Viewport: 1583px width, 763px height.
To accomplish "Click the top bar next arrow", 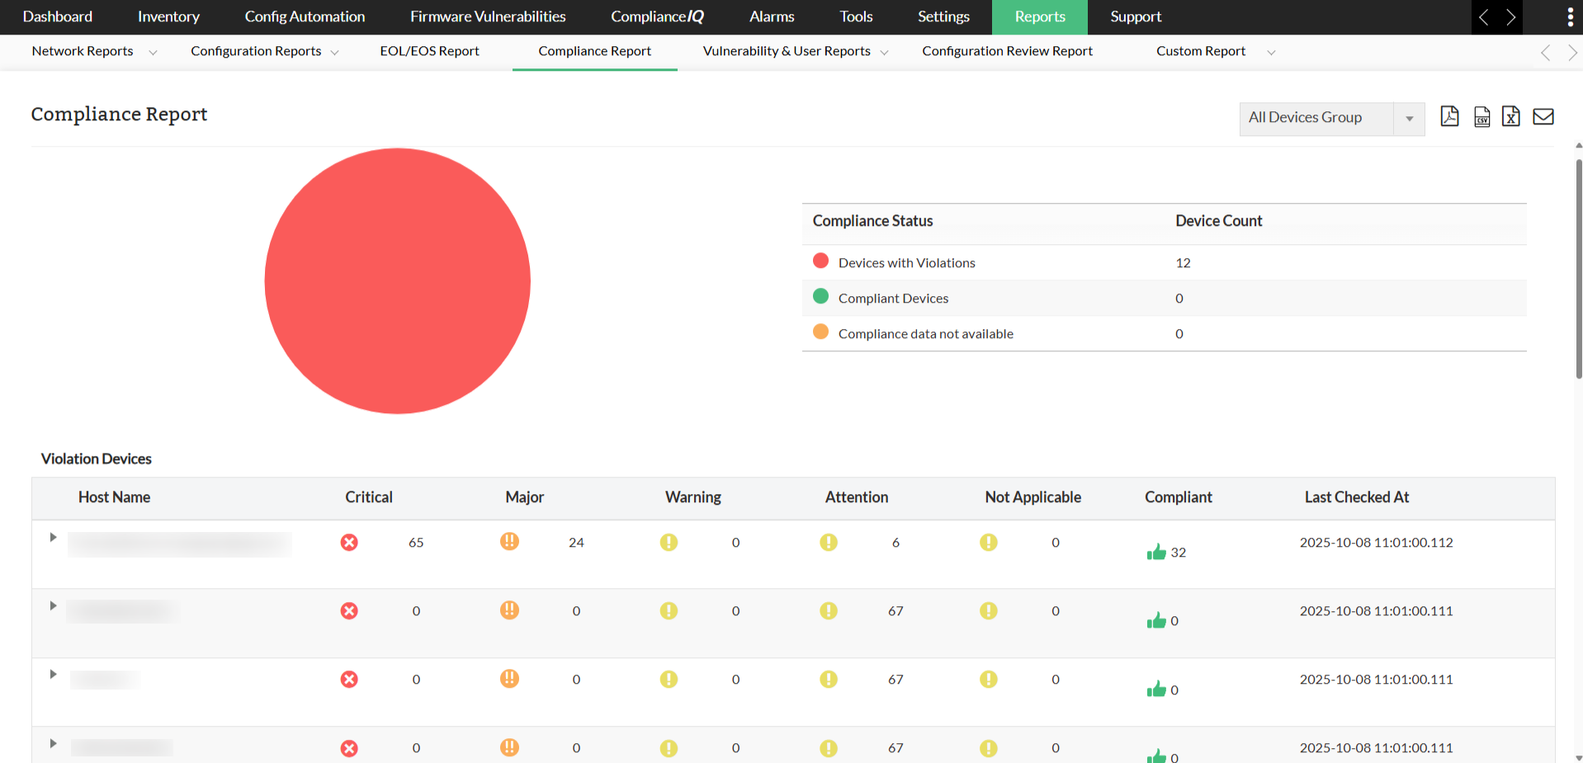I will (1510, 17).
